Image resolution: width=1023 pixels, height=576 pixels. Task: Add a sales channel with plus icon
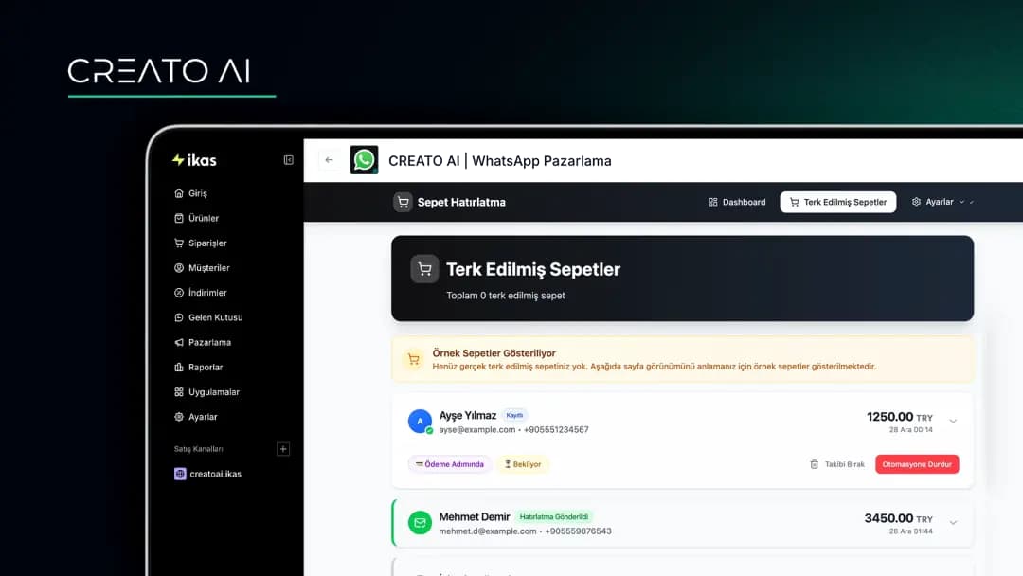pyautogui.click(x=282, y=449)
